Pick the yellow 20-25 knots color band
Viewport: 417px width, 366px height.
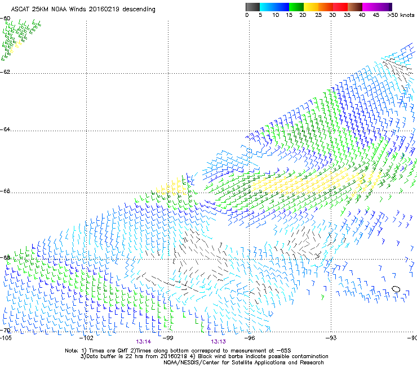(x=311, y=7)
